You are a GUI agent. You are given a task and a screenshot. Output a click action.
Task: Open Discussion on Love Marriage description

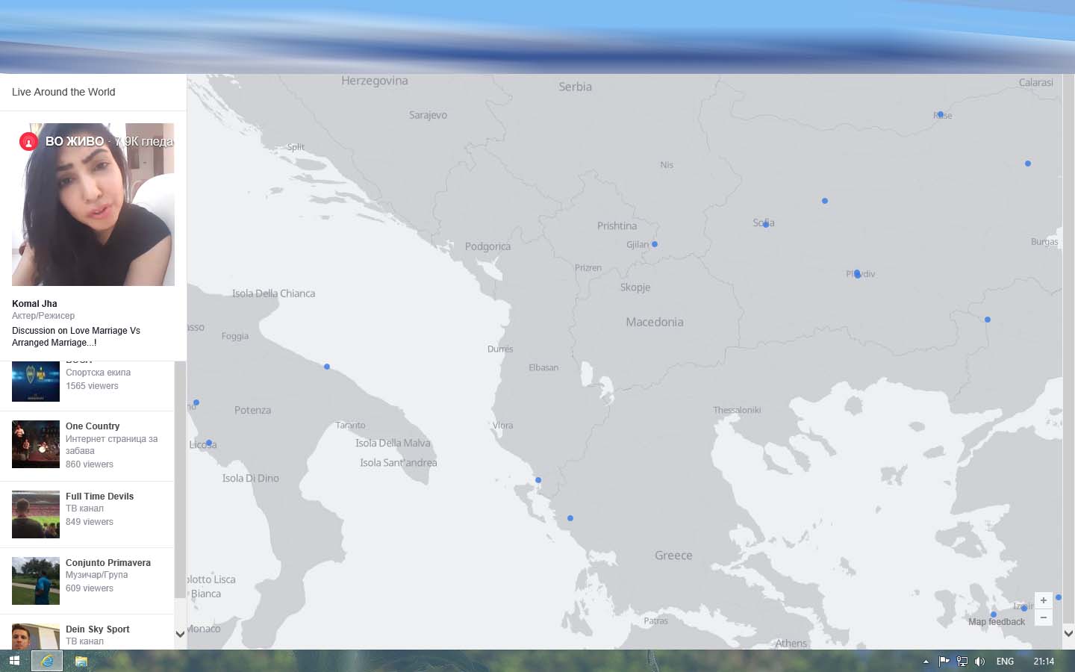pyautogui.click(x=76, y=337)
